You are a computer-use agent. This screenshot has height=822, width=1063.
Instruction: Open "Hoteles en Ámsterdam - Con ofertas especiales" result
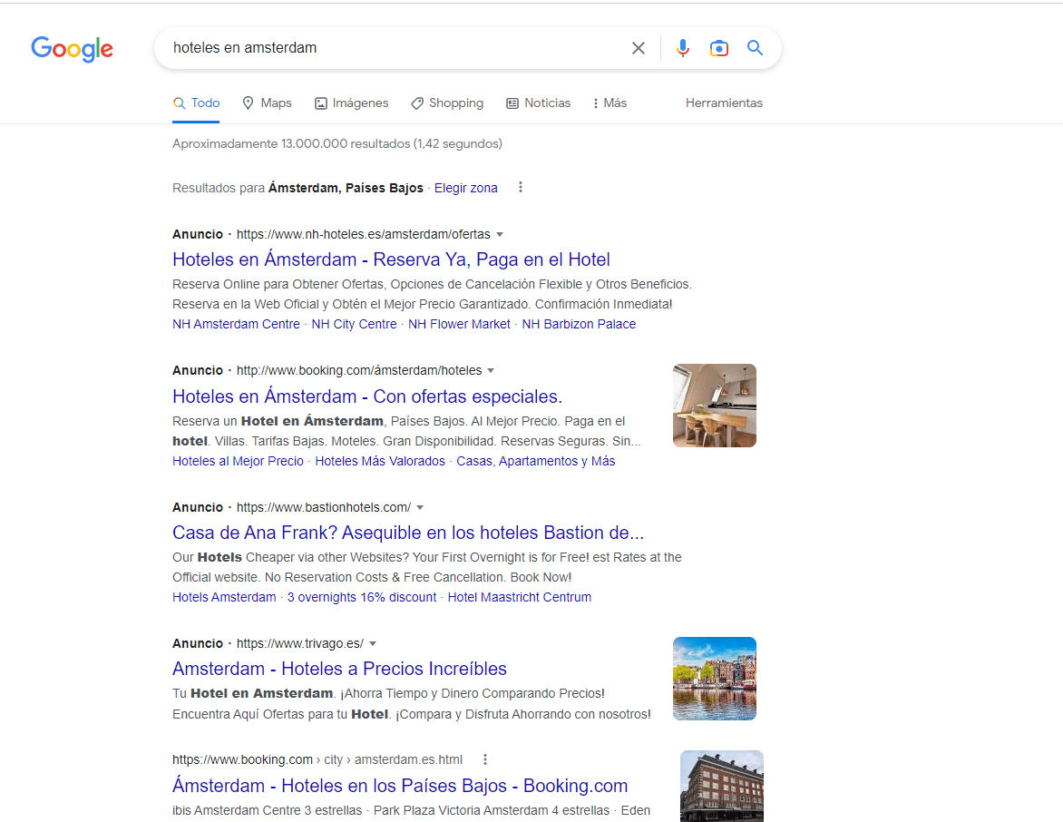(x=367, y=396)
